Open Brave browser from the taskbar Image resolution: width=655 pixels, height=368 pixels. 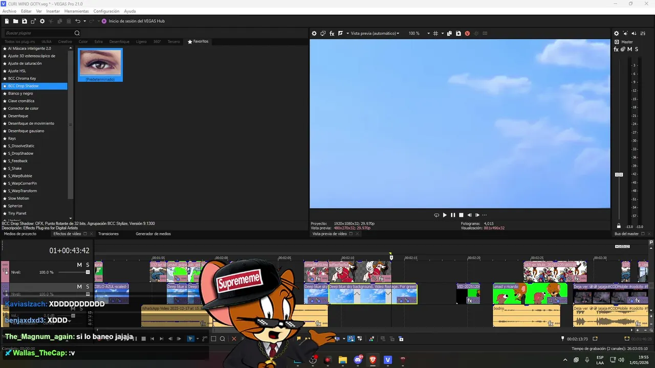(x=373, y=360)
